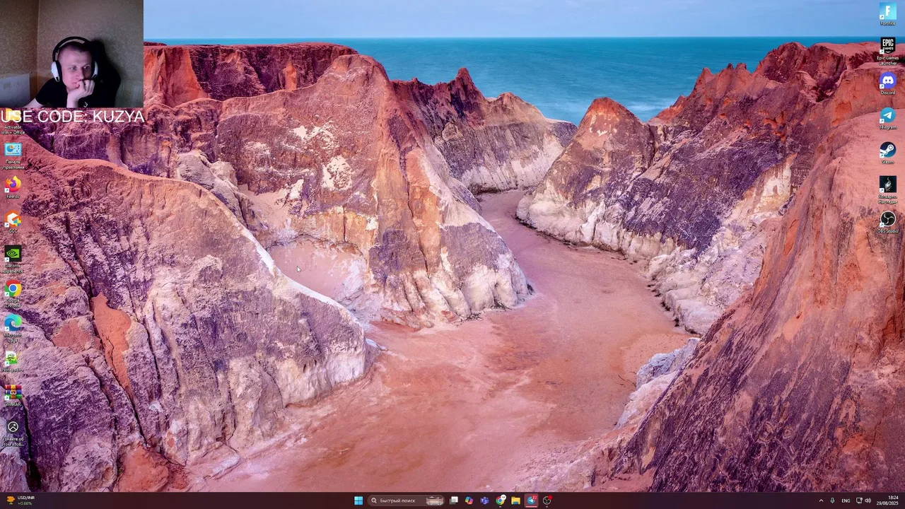Open Task View in the taskbar
This screenshot has width=905, height=509.
pos(453,501)
